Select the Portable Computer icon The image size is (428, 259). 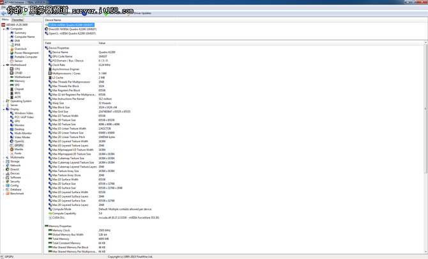click(x=11, y=57)
